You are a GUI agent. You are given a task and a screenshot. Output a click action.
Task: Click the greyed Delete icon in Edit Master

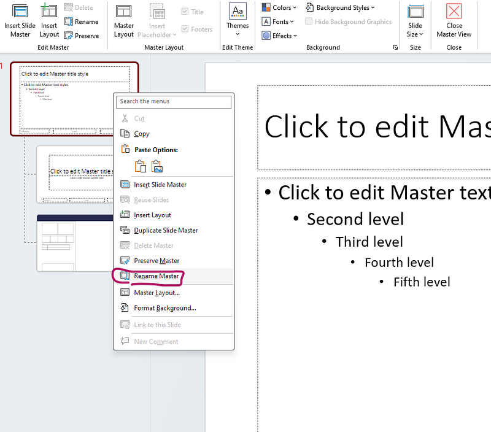(68, 7)
